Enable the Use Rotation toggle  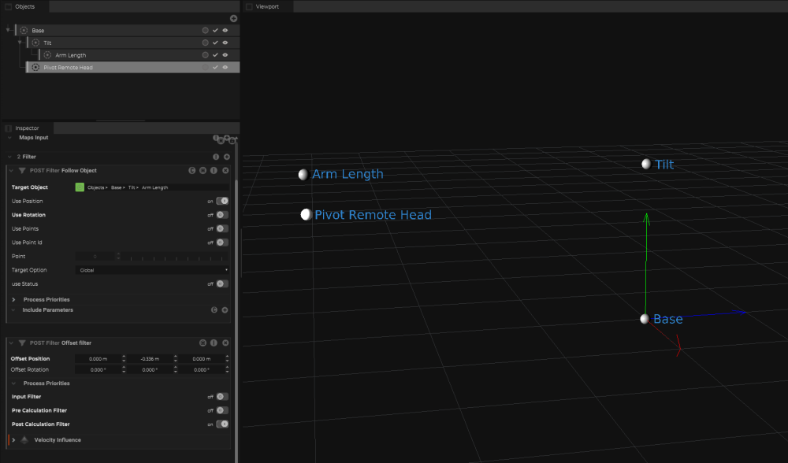(221, 215)
